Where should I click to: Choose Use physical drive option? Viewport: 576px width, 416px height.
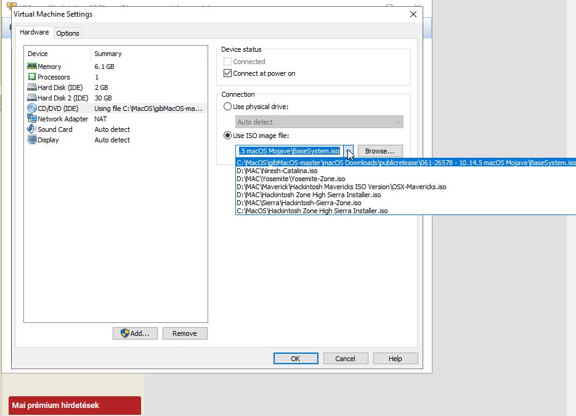click(228, 107)
